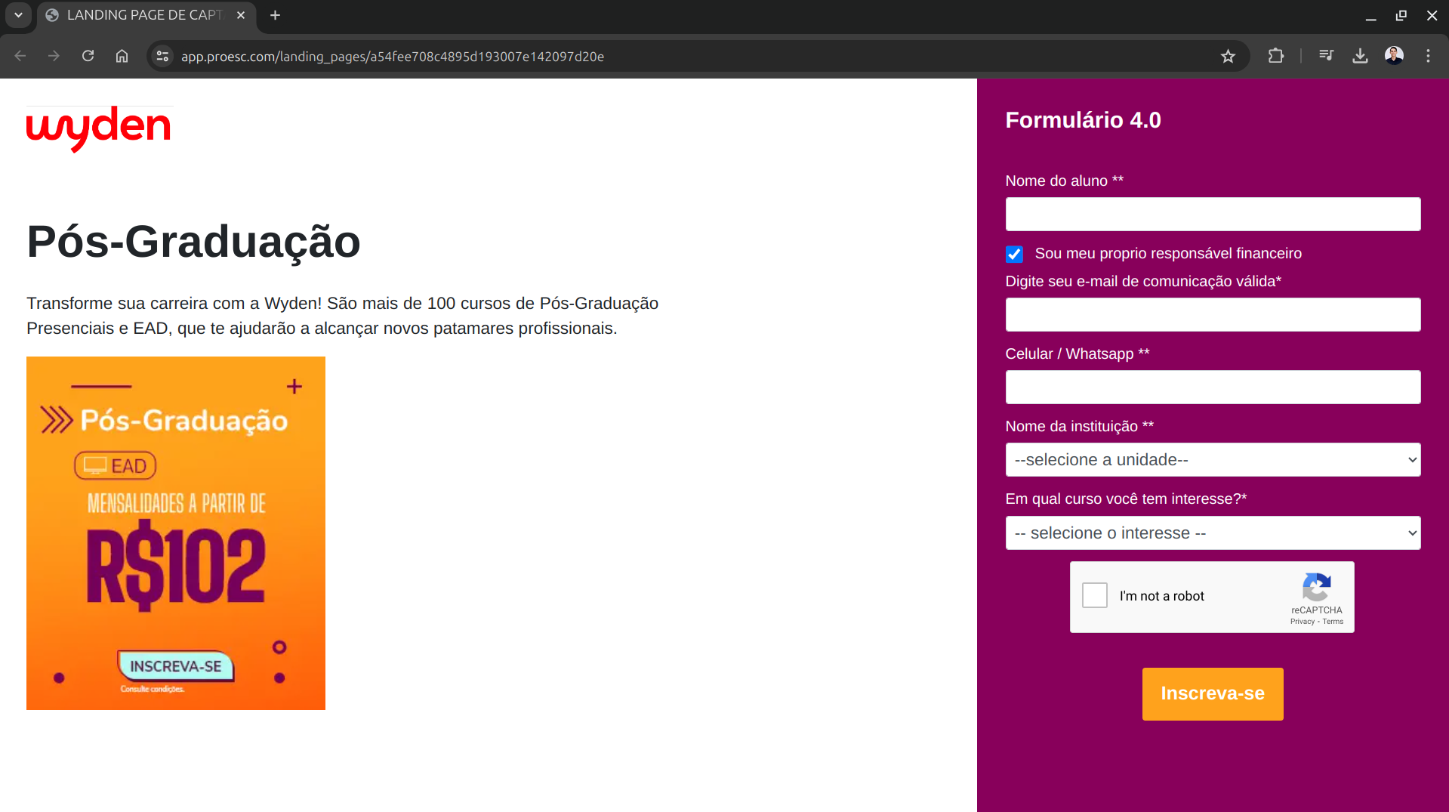1449x812 pixels.
Task: Submit with the Inscreva-se button
Action: (1213, 693)
